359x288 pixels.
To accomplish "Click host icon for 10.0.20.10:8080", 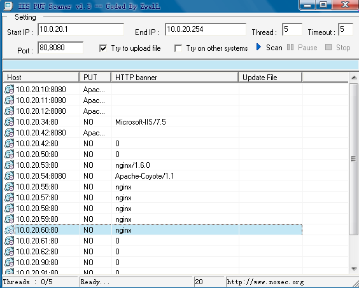I will [x=9, y=90].
